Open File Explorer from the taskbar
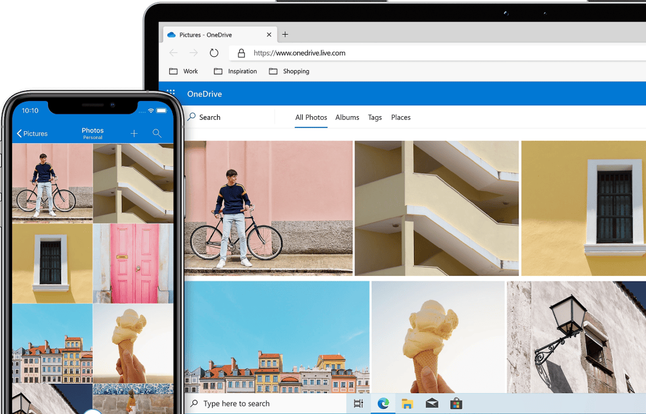The height and width of the screenshot is (414, 646). 408,403
